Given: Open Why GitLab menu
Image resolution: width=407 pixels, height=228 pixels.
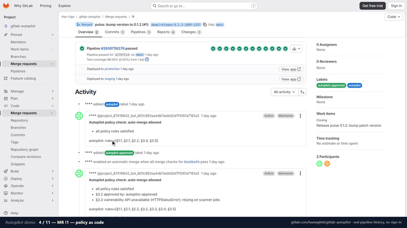Looking at the screenshot, I should (23, 6).
